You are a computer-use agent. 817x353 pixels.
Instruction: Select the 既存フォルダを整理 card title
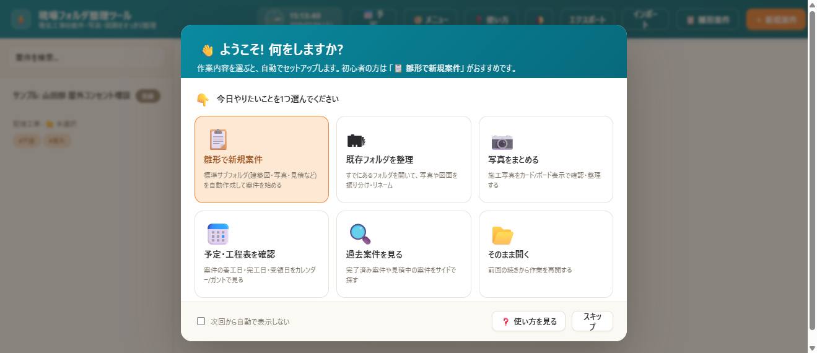(x=379, y=160)
